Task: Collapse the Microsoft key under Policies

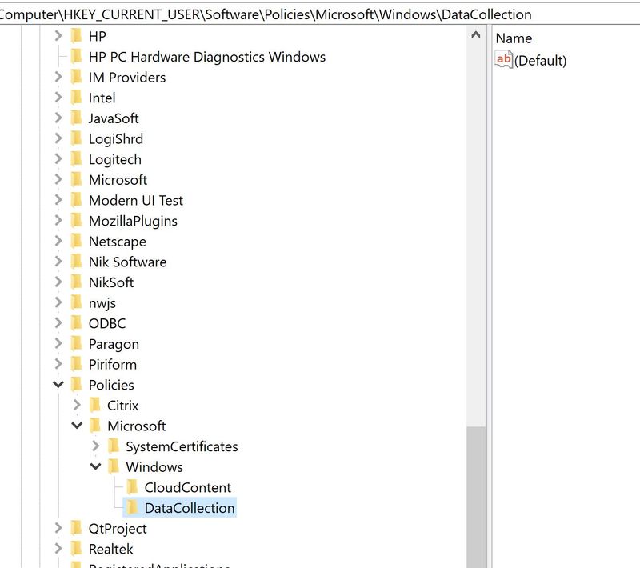Action: pos(77,426)
